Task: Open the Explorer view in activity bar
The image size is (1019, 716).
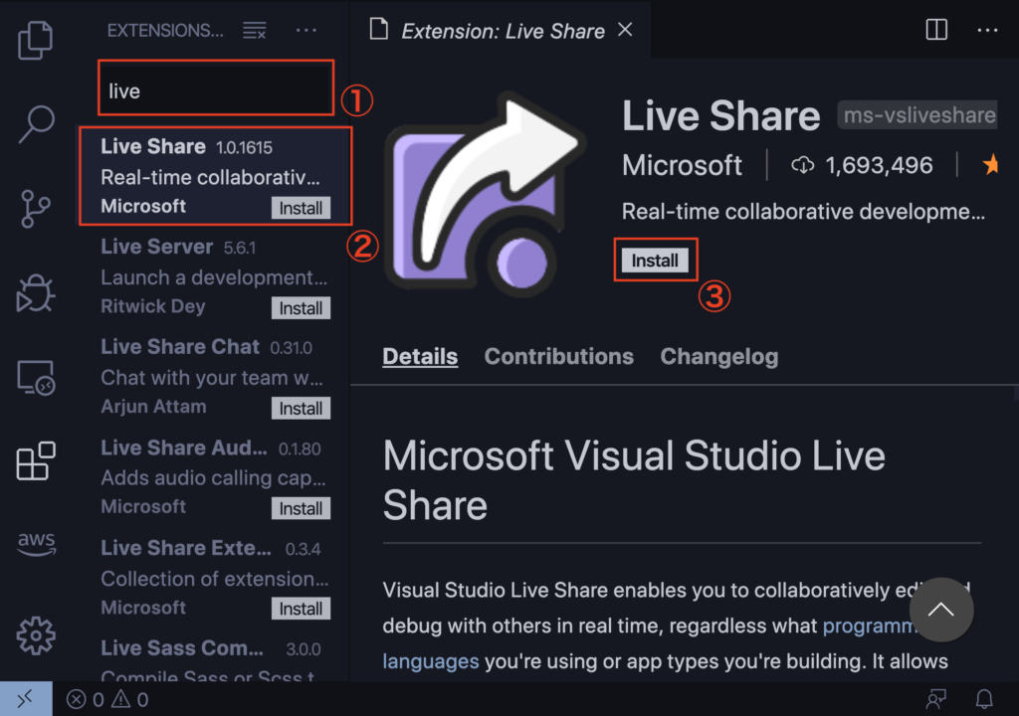Action: point(36,39)
